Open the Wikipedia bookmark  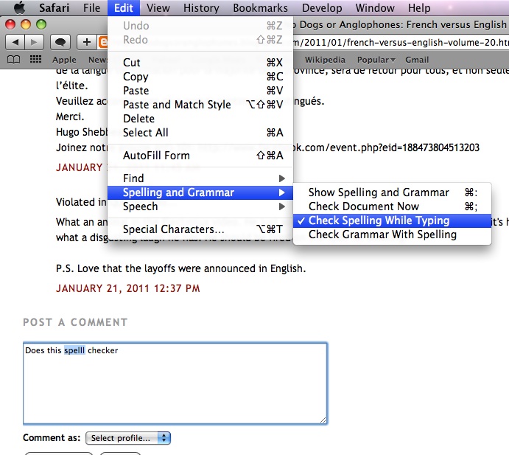(x=325, y=60)
